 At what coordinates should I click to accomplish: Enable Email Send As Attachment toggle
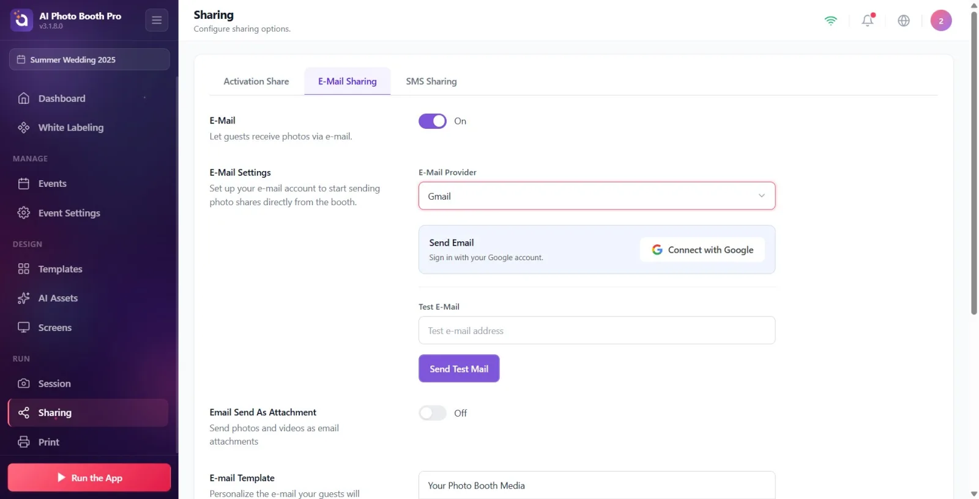(x=433, y=413)
